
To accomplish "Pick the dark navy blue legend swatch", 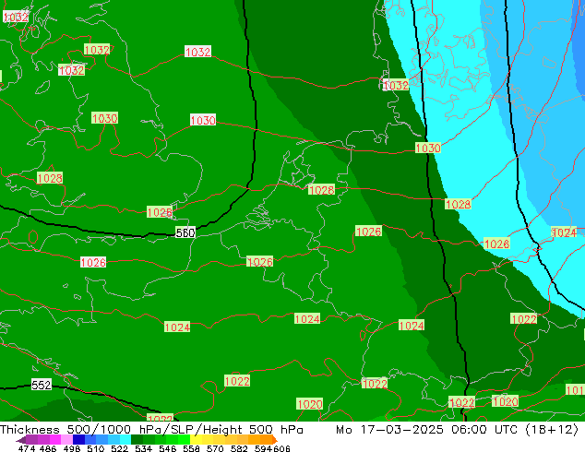I will pyautogui.click(x=78, y=440).
